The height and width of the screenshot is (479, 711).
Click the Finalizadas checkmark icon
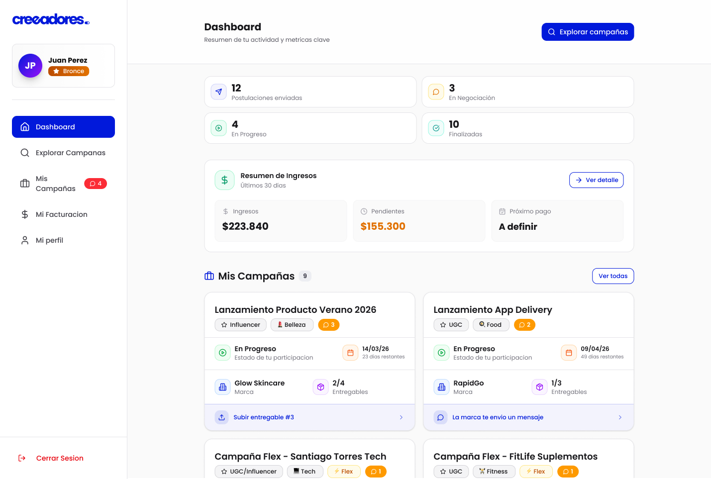[x=436, y=128]
